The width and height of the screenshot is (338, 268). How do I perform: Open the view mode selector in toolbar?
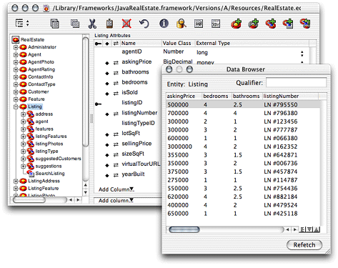(x=22, y=23)
